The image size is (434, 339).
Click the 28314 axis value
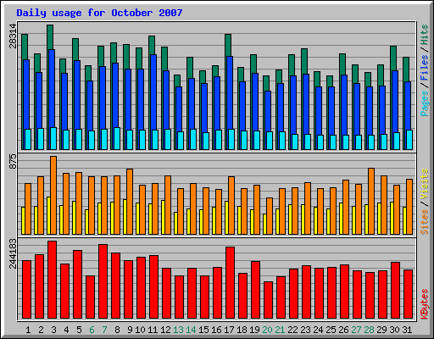[x=13, y=36]
